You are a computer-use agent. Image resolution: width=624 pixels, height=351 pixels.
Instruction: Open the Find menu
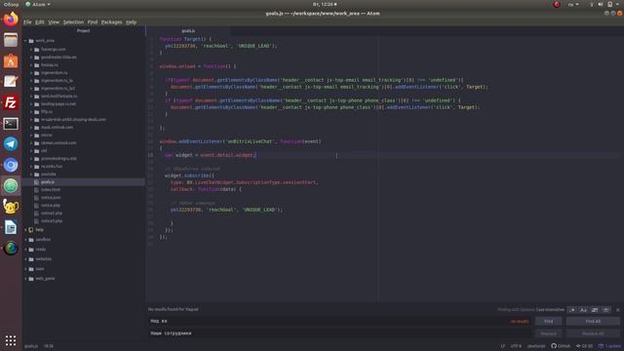93,21
